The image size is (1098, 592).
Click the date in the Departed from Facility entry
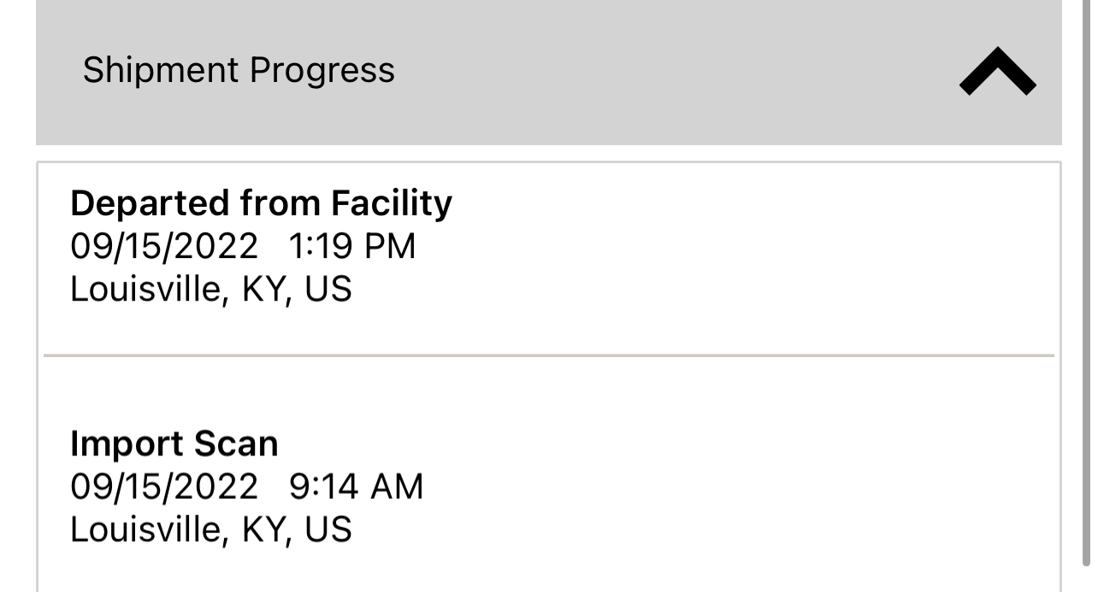click(x=163, y=247)
